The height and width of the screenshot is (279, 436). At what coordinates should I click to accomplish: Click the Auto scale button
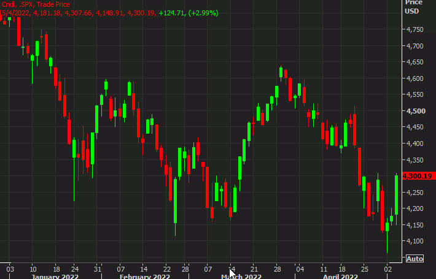point(415,259)
